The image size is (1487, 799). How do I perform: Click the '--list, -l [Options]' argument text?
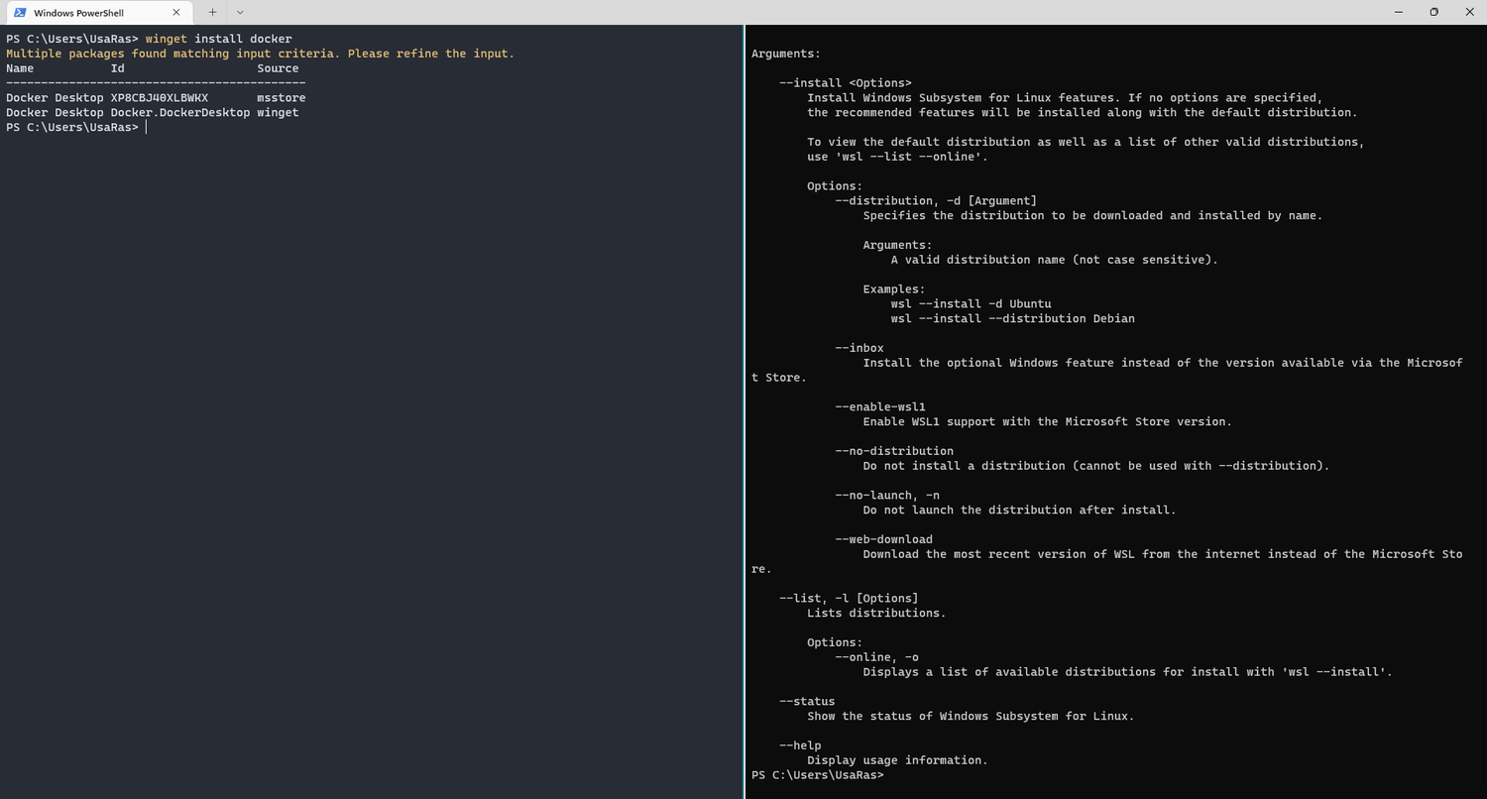coord(849,599)
